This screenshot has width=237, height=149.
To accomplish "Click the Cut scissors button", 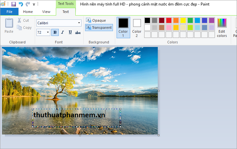I will [23, 20].
